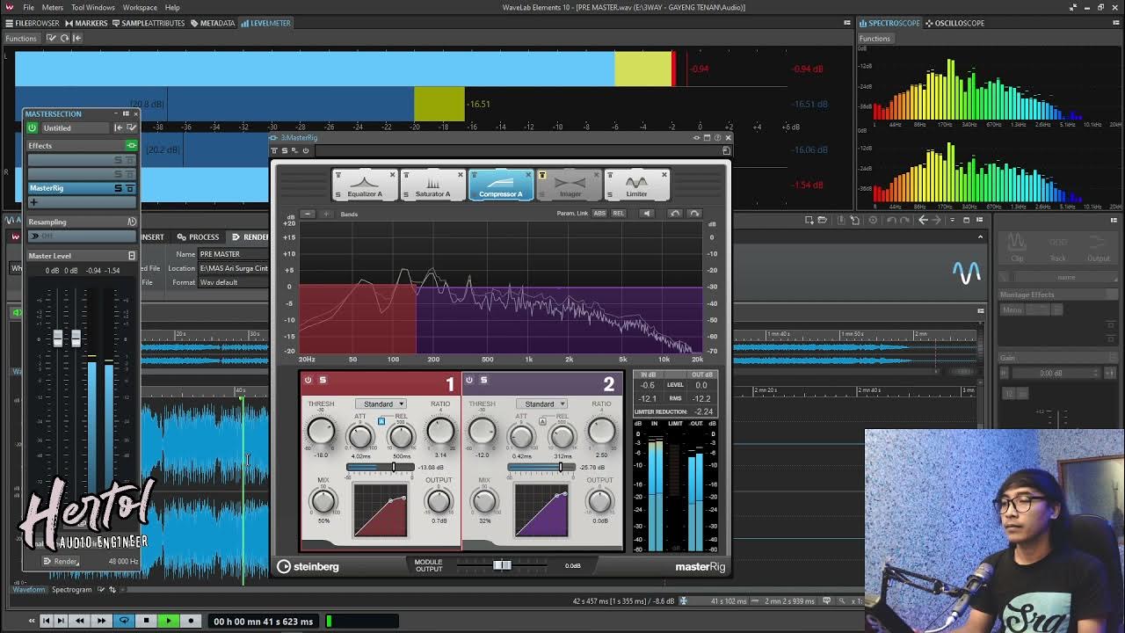Open Spectroscope Functions menu
Screen dimensions: 1125x633
(x=875, y=39)
